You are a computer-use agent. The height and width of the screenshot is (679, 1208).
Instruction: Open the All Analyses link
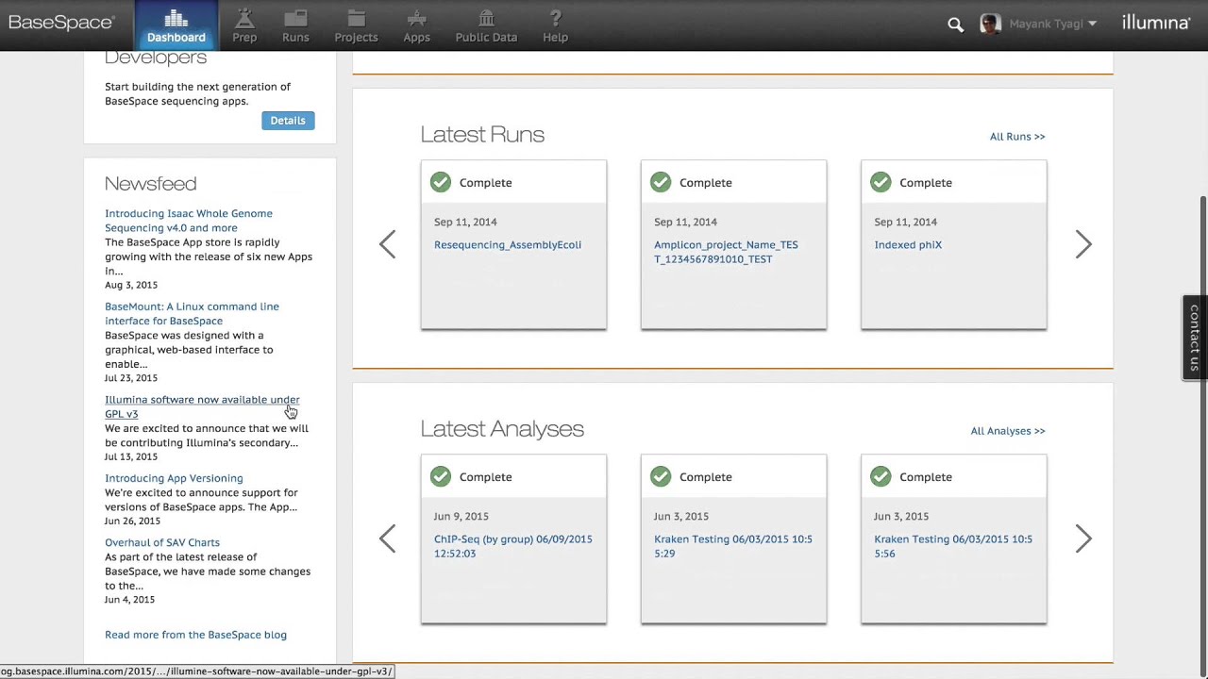pos(1007,431)
